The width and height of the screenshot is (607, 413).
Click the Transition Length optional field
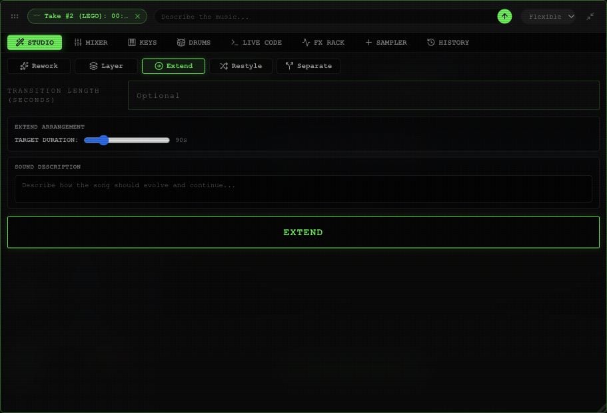[364, 95]
